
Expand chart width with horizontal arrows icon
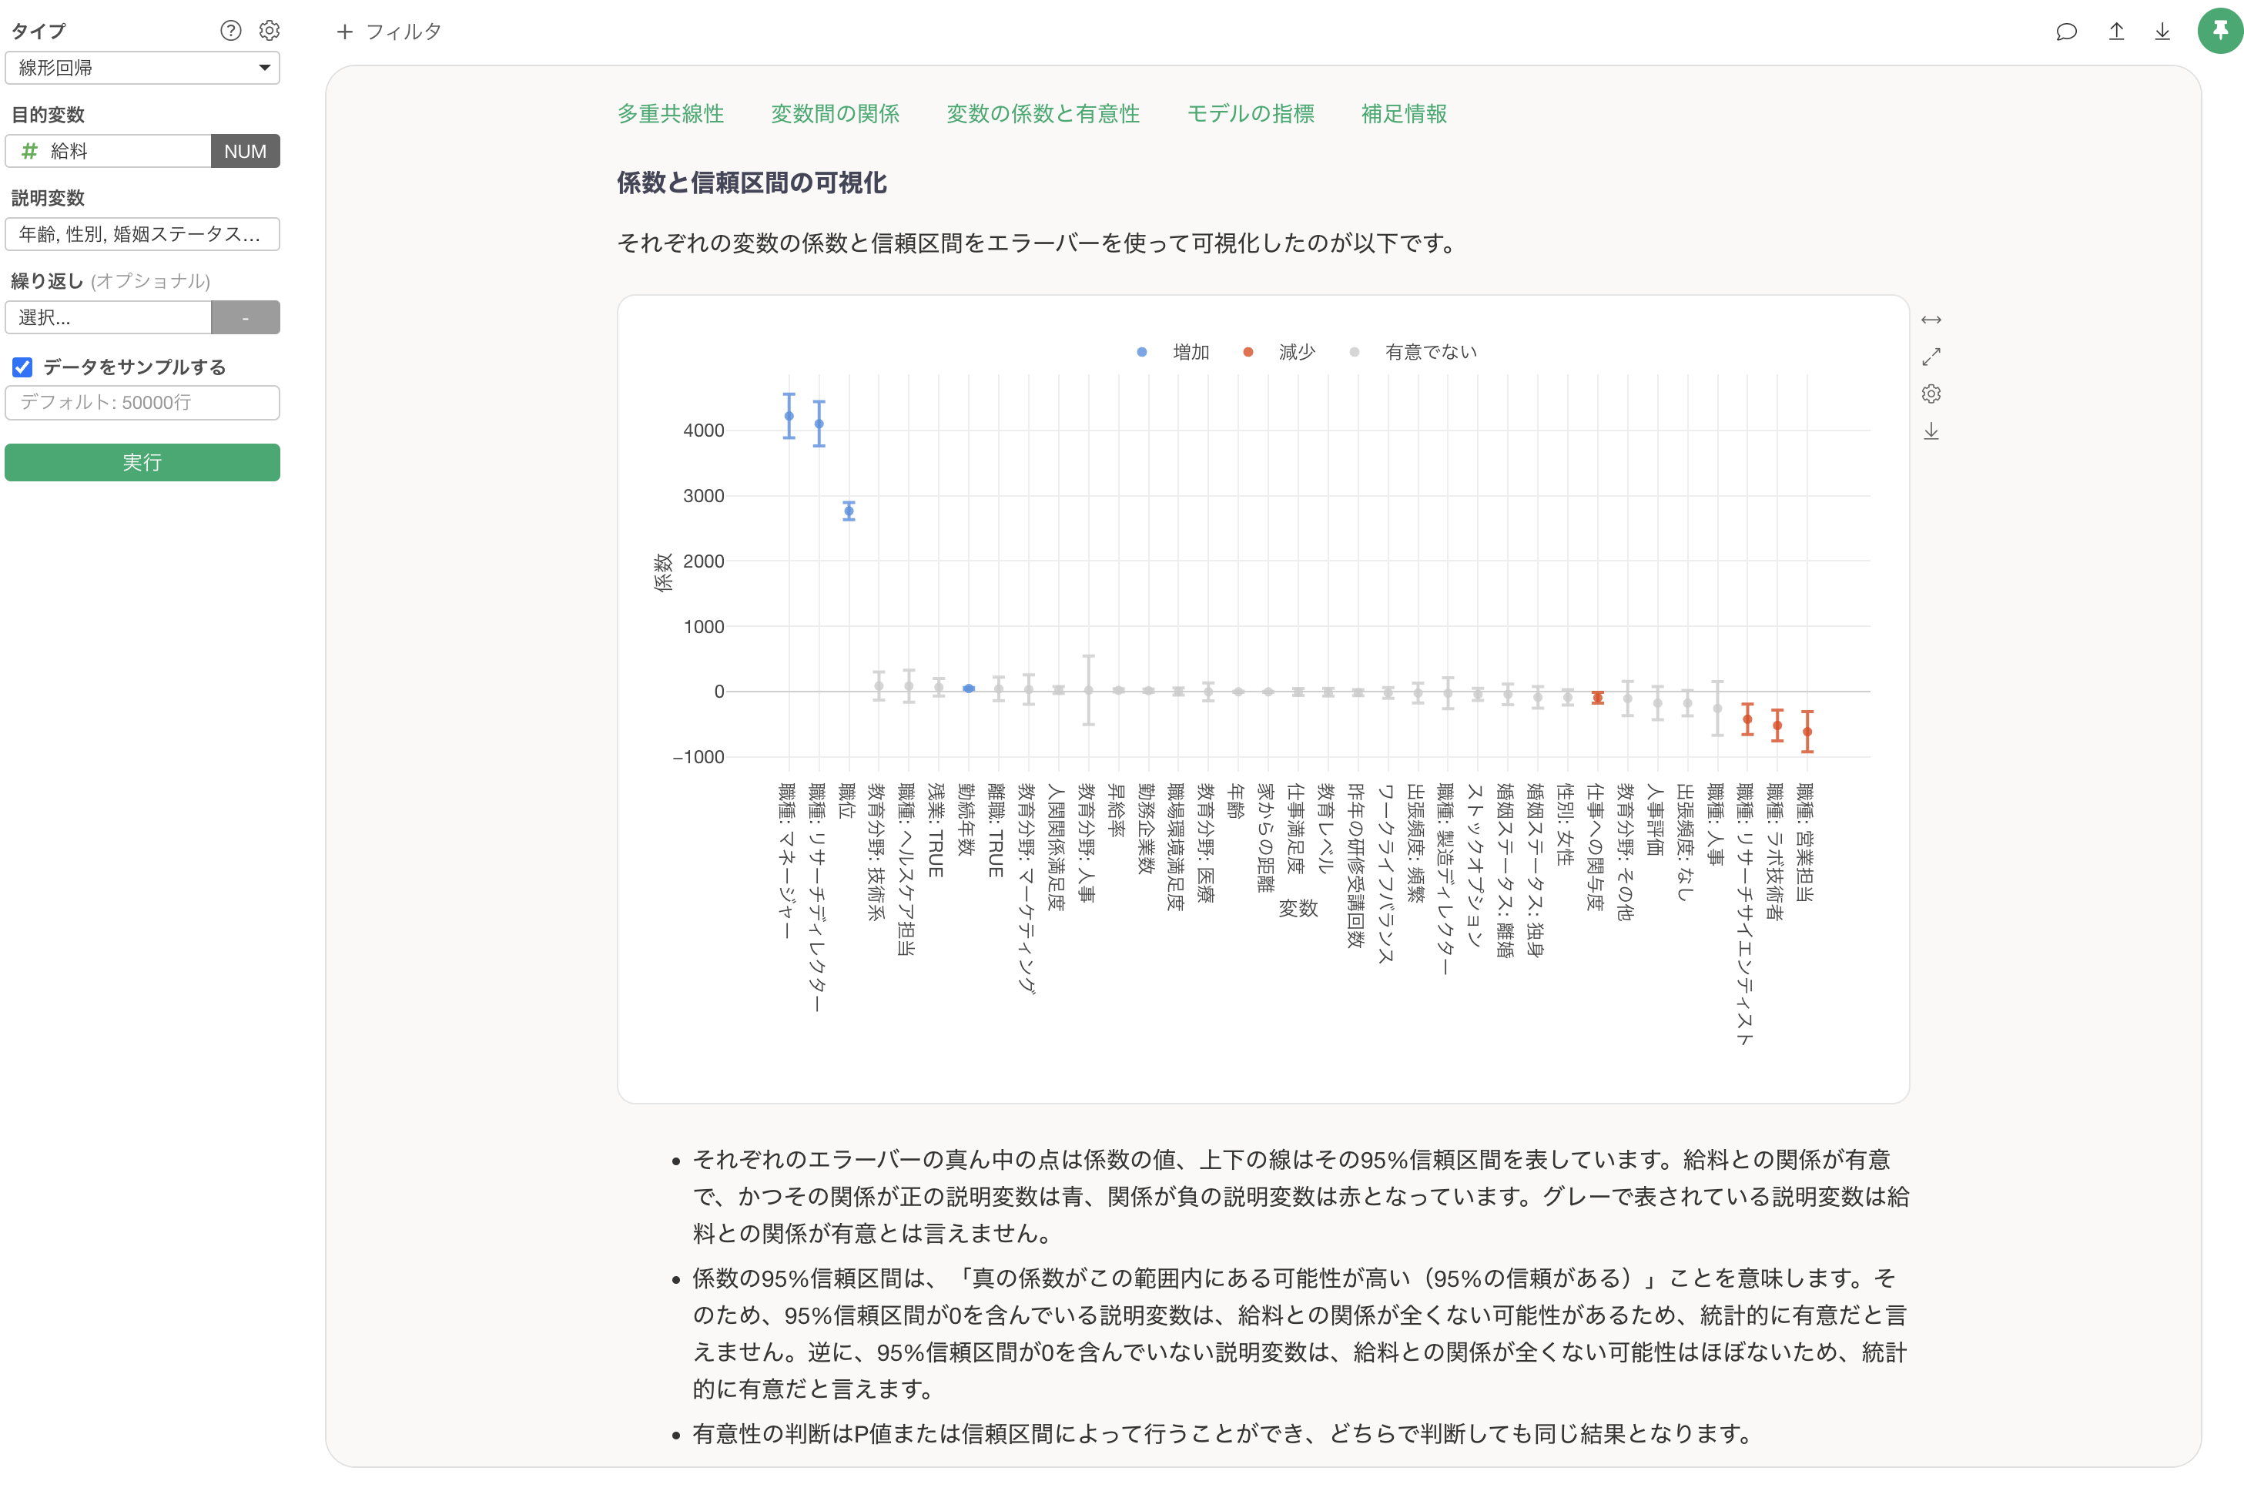[1931, 320]
